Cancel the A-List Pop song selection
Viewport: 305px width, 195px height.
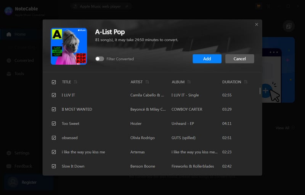coord(240,59)
